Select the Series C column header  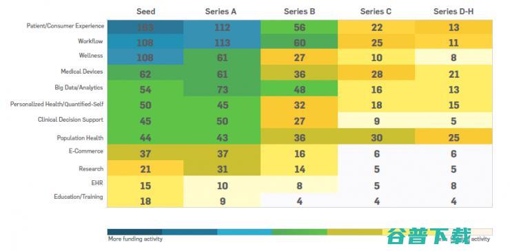[376, 12]
